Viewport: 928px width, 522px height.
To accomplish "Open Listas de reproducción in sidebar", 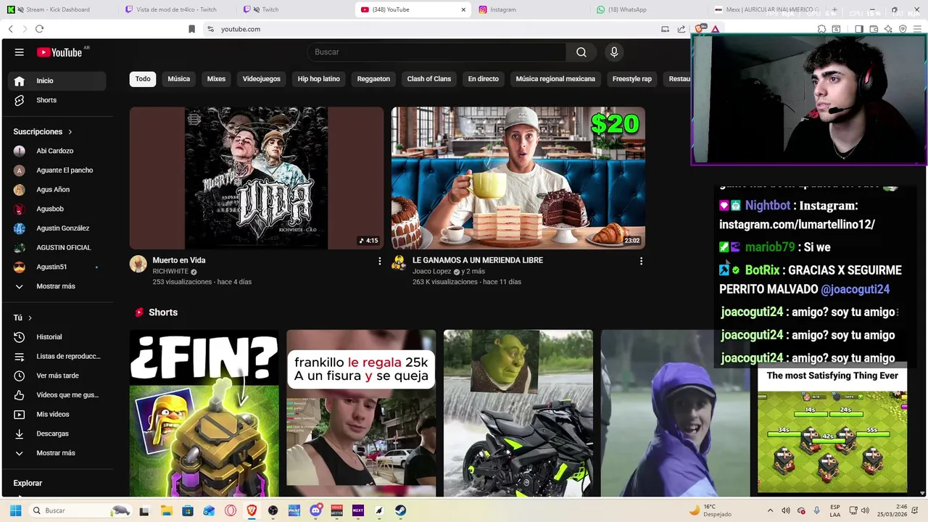I will 57,356.
